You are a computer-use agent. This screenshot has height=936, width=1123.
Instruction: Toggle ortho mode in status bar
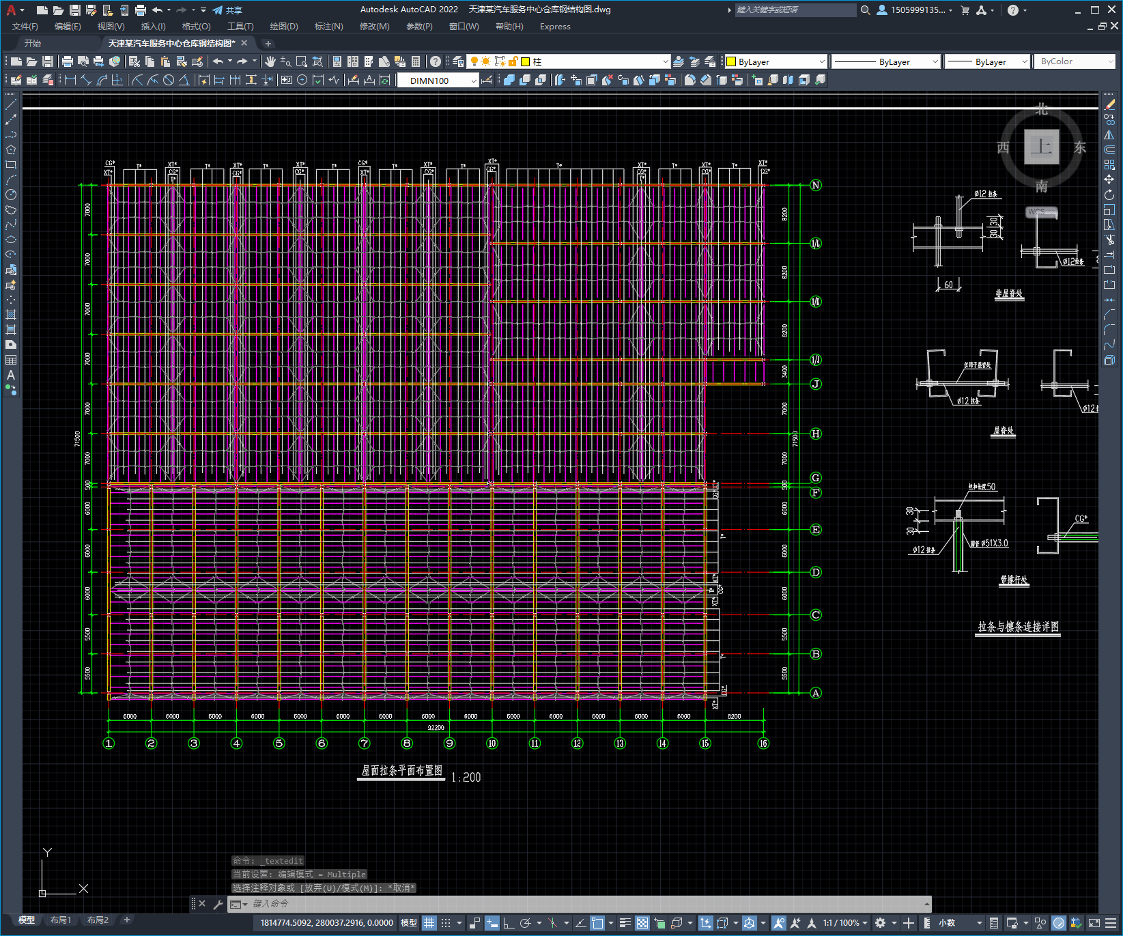point(509,923)
